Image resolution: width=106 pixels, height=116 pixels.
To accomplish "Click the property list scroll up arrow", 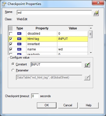I will [91, 28].
